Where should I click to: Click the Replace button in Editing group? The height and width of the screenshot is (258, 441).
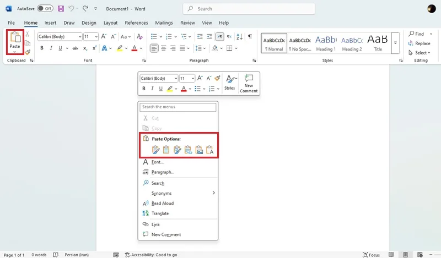[420, 43]
